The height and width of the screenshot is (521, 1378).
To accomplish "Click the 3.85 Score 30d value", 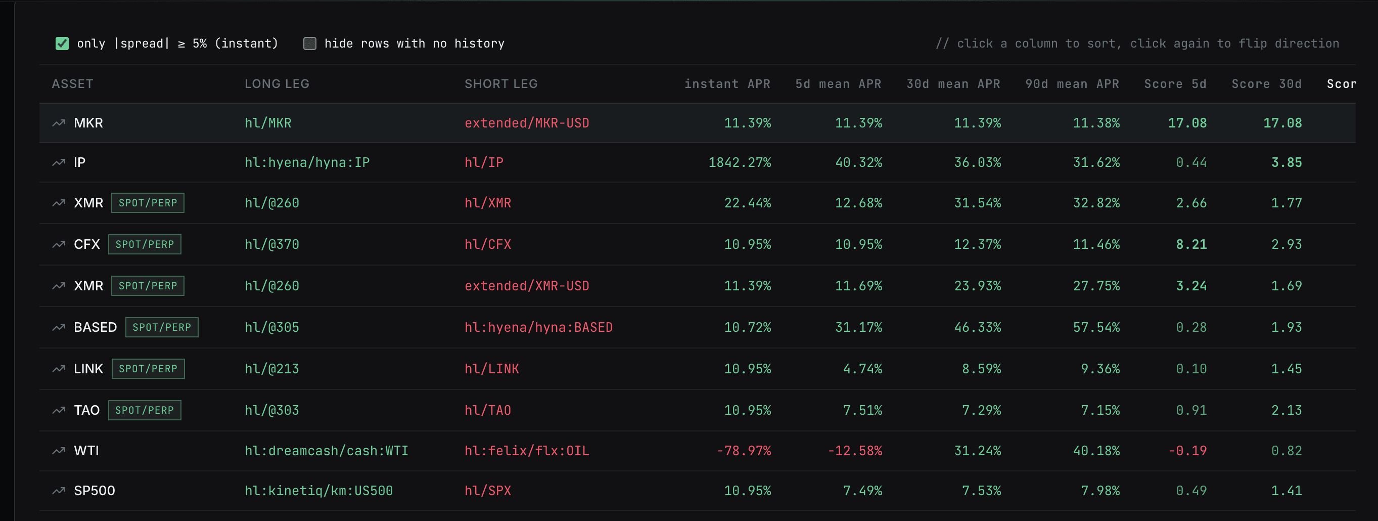I will pos(1287,163).
